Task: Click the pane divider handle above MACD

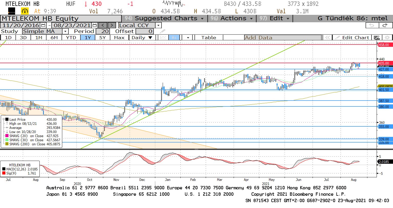Action: coord(196,149)
